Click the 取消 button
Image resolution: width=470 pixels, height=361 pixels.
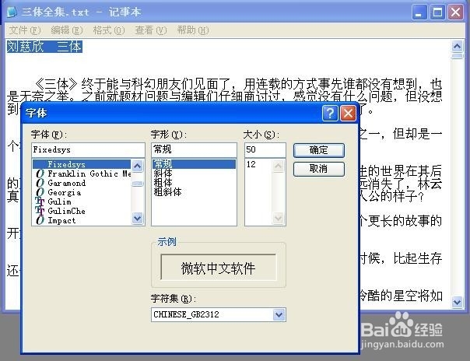[319, 169]
